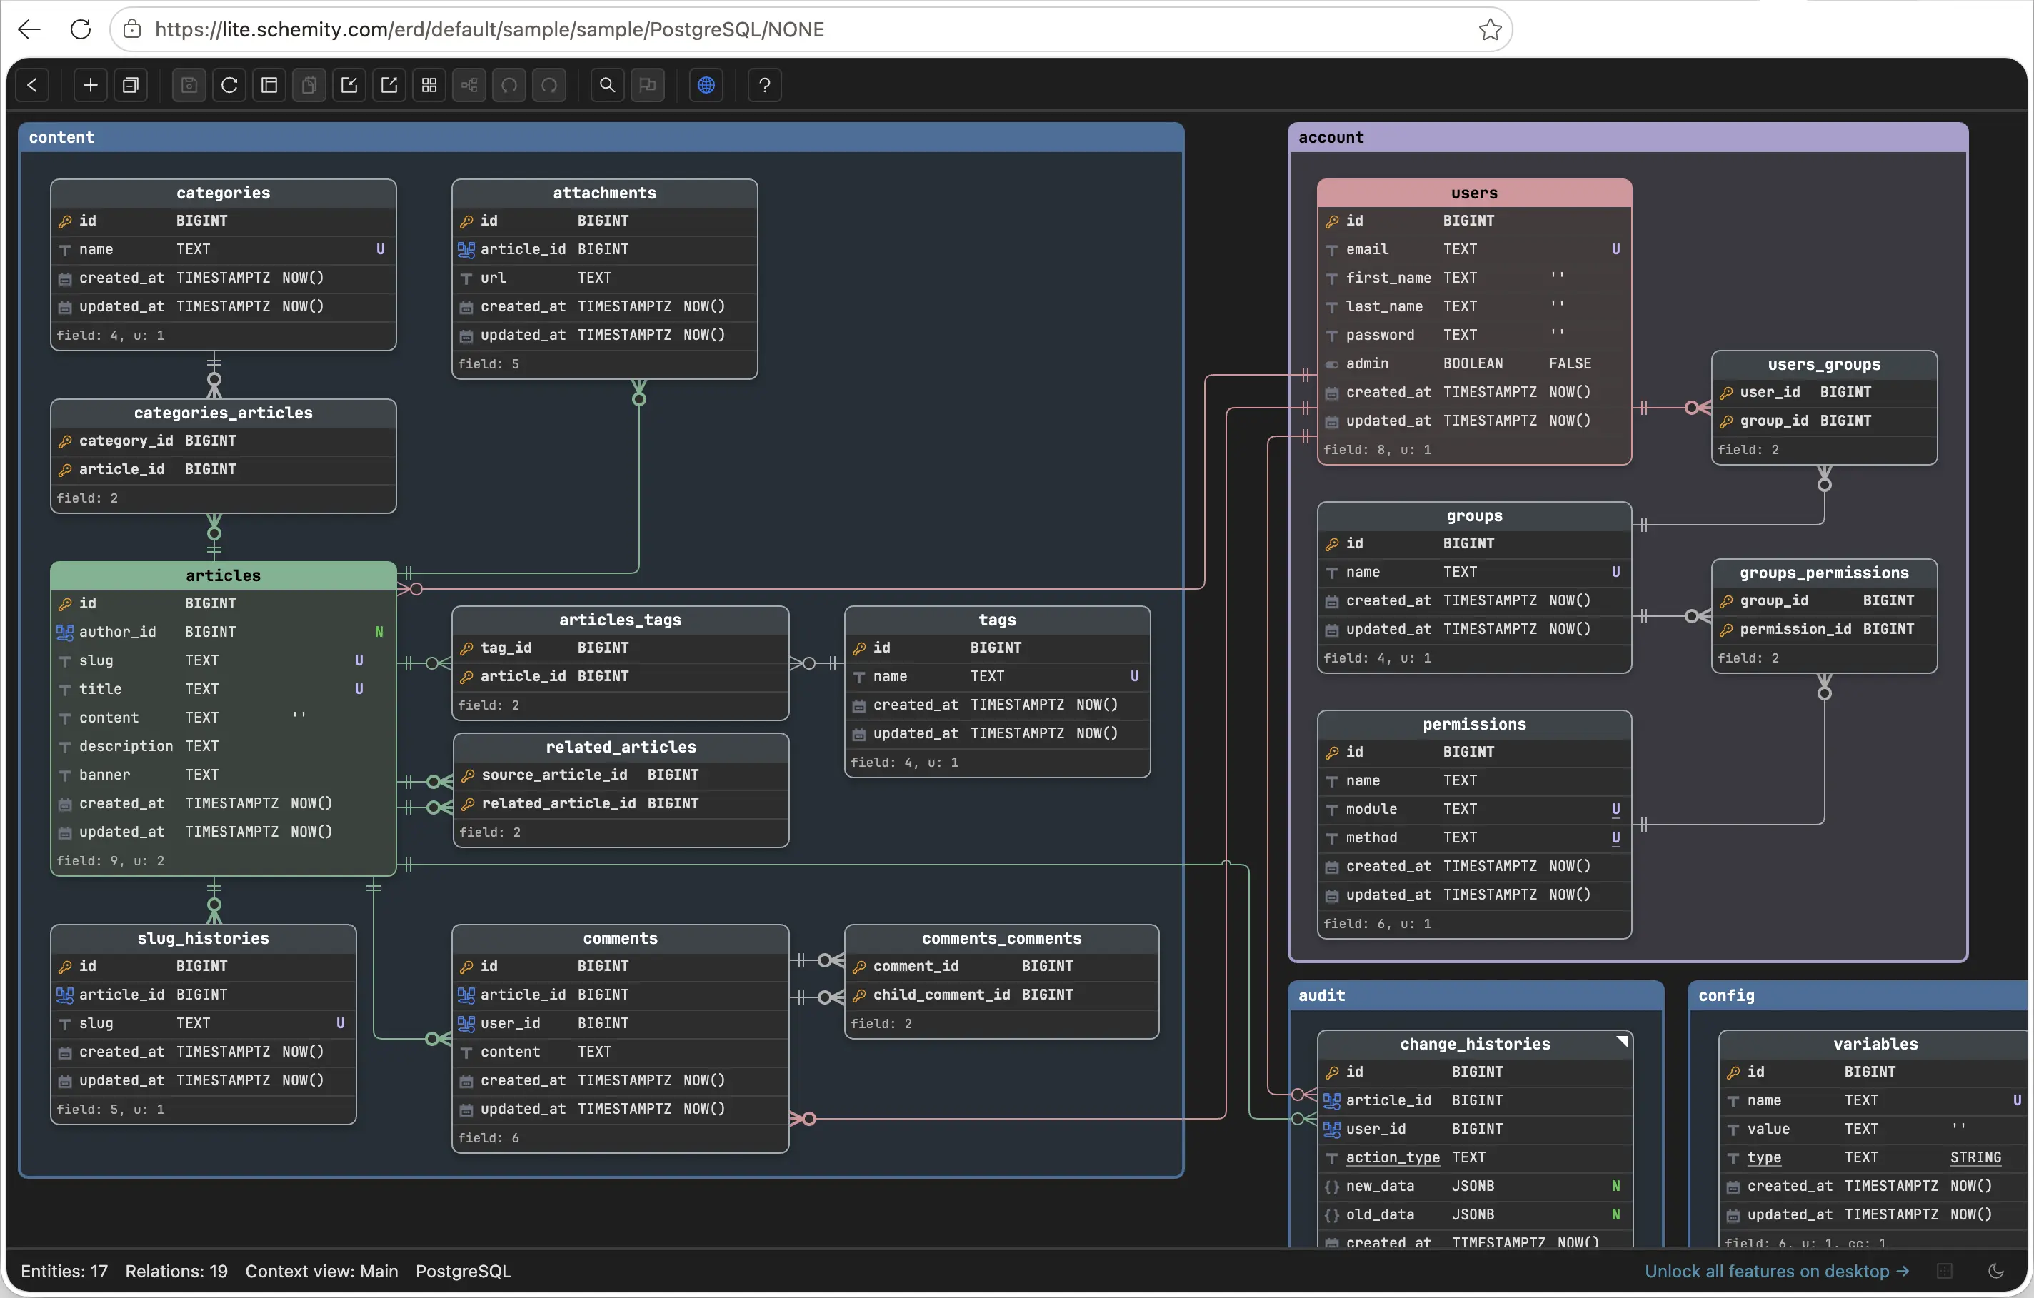The image size is (2034, 1298).
Task: Click the blue globe icon
Action: [x=706, y=85]
